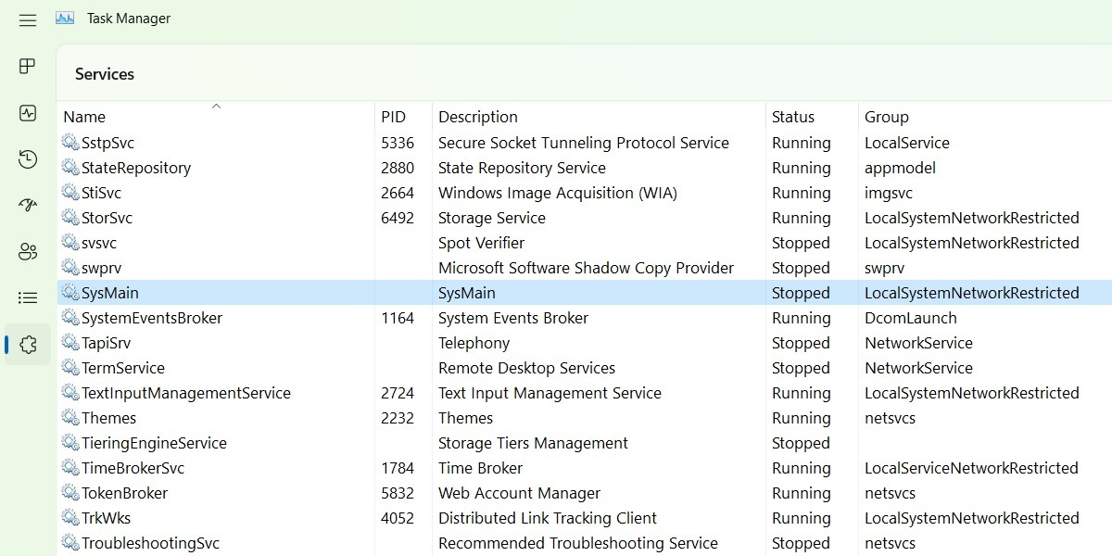The image size is (1112, 556).
Task: Select the SystemEventsBroker service row
Action: point(278,318)
